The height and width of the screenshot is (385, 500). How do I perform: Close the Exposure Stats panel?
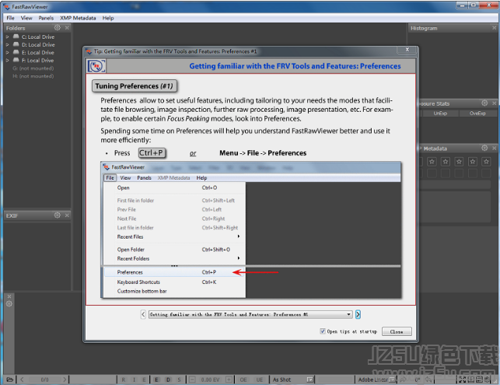pos(494,103)
